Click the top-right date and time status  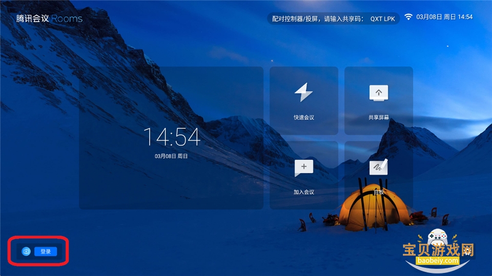444,17
